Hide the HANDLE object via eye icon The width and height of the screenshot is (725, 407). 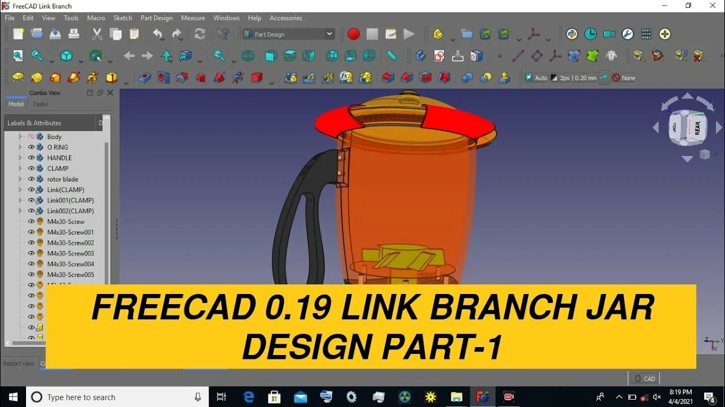31,158
